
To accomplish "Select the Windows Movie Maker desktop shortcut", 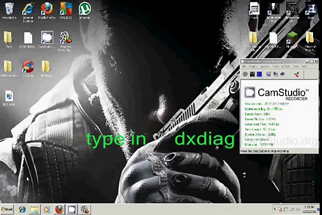I will [x=66, y=41].
